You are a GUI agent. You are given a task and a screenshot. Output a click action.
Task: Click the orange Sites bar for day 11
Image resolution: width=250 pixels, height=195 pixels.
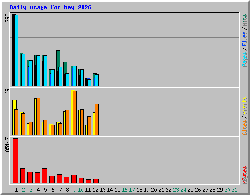[x=89, y=125]
